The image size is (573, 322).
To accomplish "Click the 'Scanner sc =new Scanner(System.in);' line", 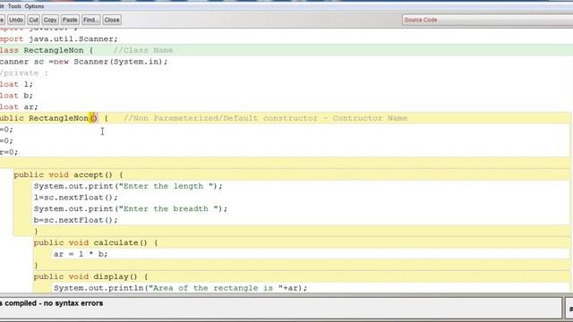I will point(83,62).
